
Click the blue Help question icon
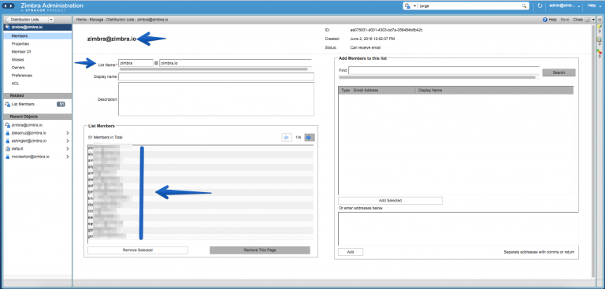[x=545, y=19]
